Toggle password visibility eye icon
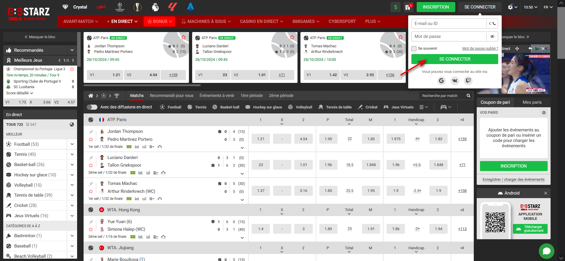The height and width of the screenshot is (261, 565). 492,36
